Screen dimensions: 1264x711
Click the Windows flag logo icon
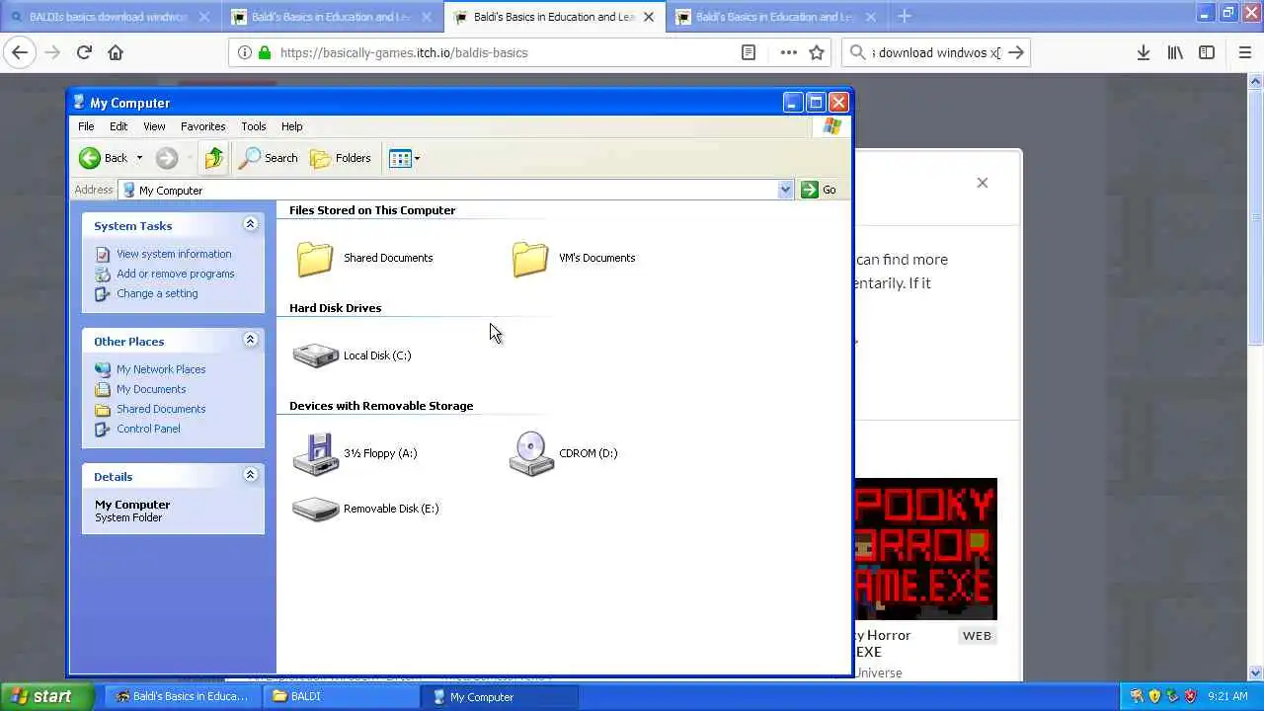pos(831,126)
